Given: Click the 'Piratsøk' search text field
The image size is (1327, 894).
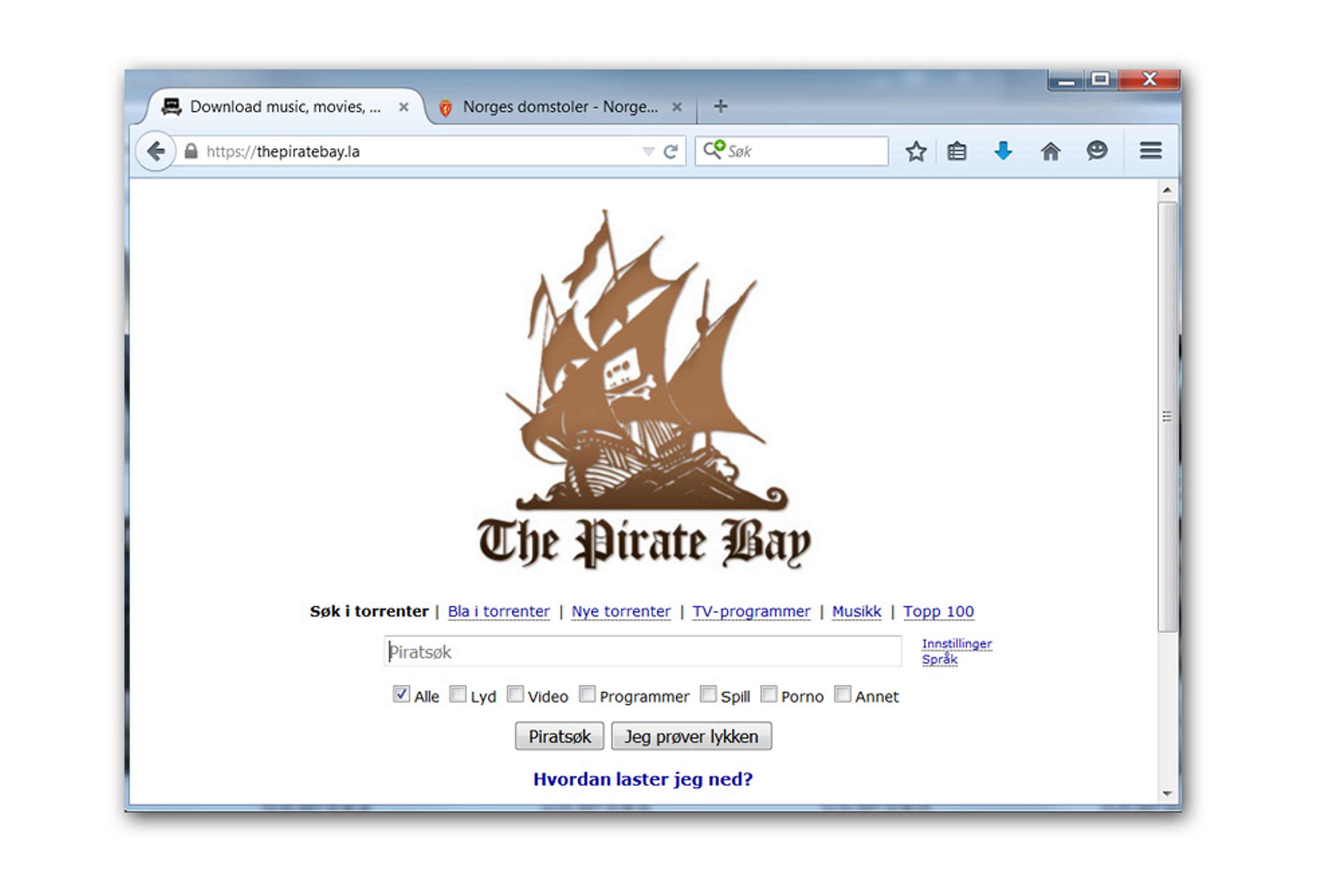Looking at the screenshot, I should [x=642, y=651].
